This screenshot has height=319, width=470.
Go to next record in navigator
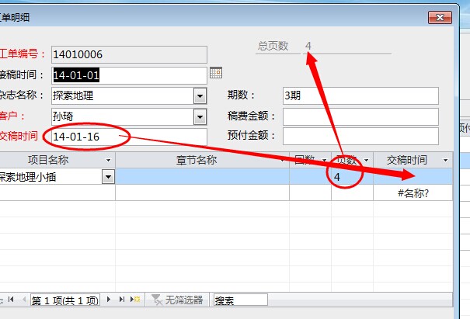[x=110, y=300]
